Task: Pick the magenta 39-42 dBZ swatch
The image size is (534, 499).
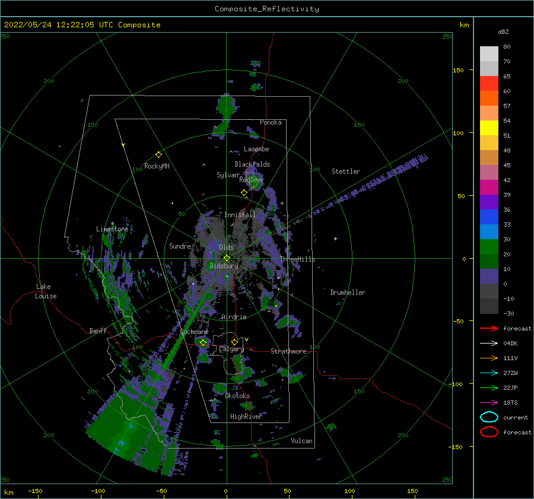Action: coord(489,187)
